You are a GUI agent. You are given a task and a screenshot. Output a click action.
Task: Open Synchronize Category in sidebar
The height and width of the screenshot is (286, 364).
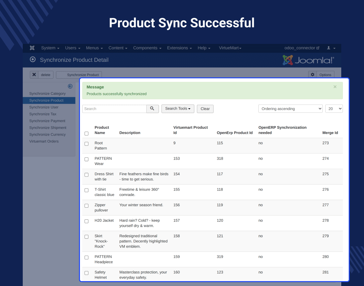point(47,94)
